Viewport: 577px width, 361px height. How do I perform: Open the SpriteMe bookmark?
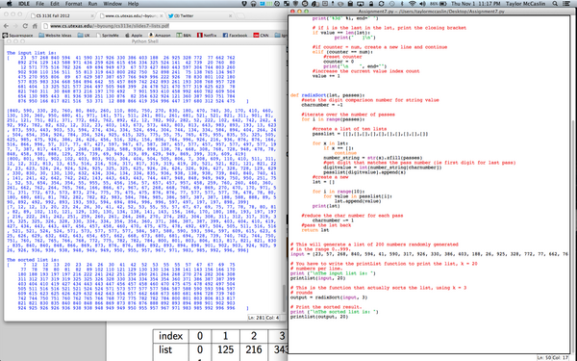[x=108, y=36]
